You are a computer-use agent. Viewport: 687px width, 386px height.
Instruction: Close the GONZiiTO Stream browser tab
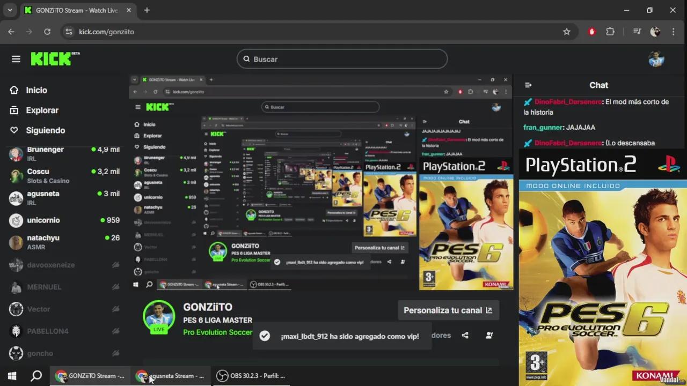pyautogui.click(x=128, y=10)
